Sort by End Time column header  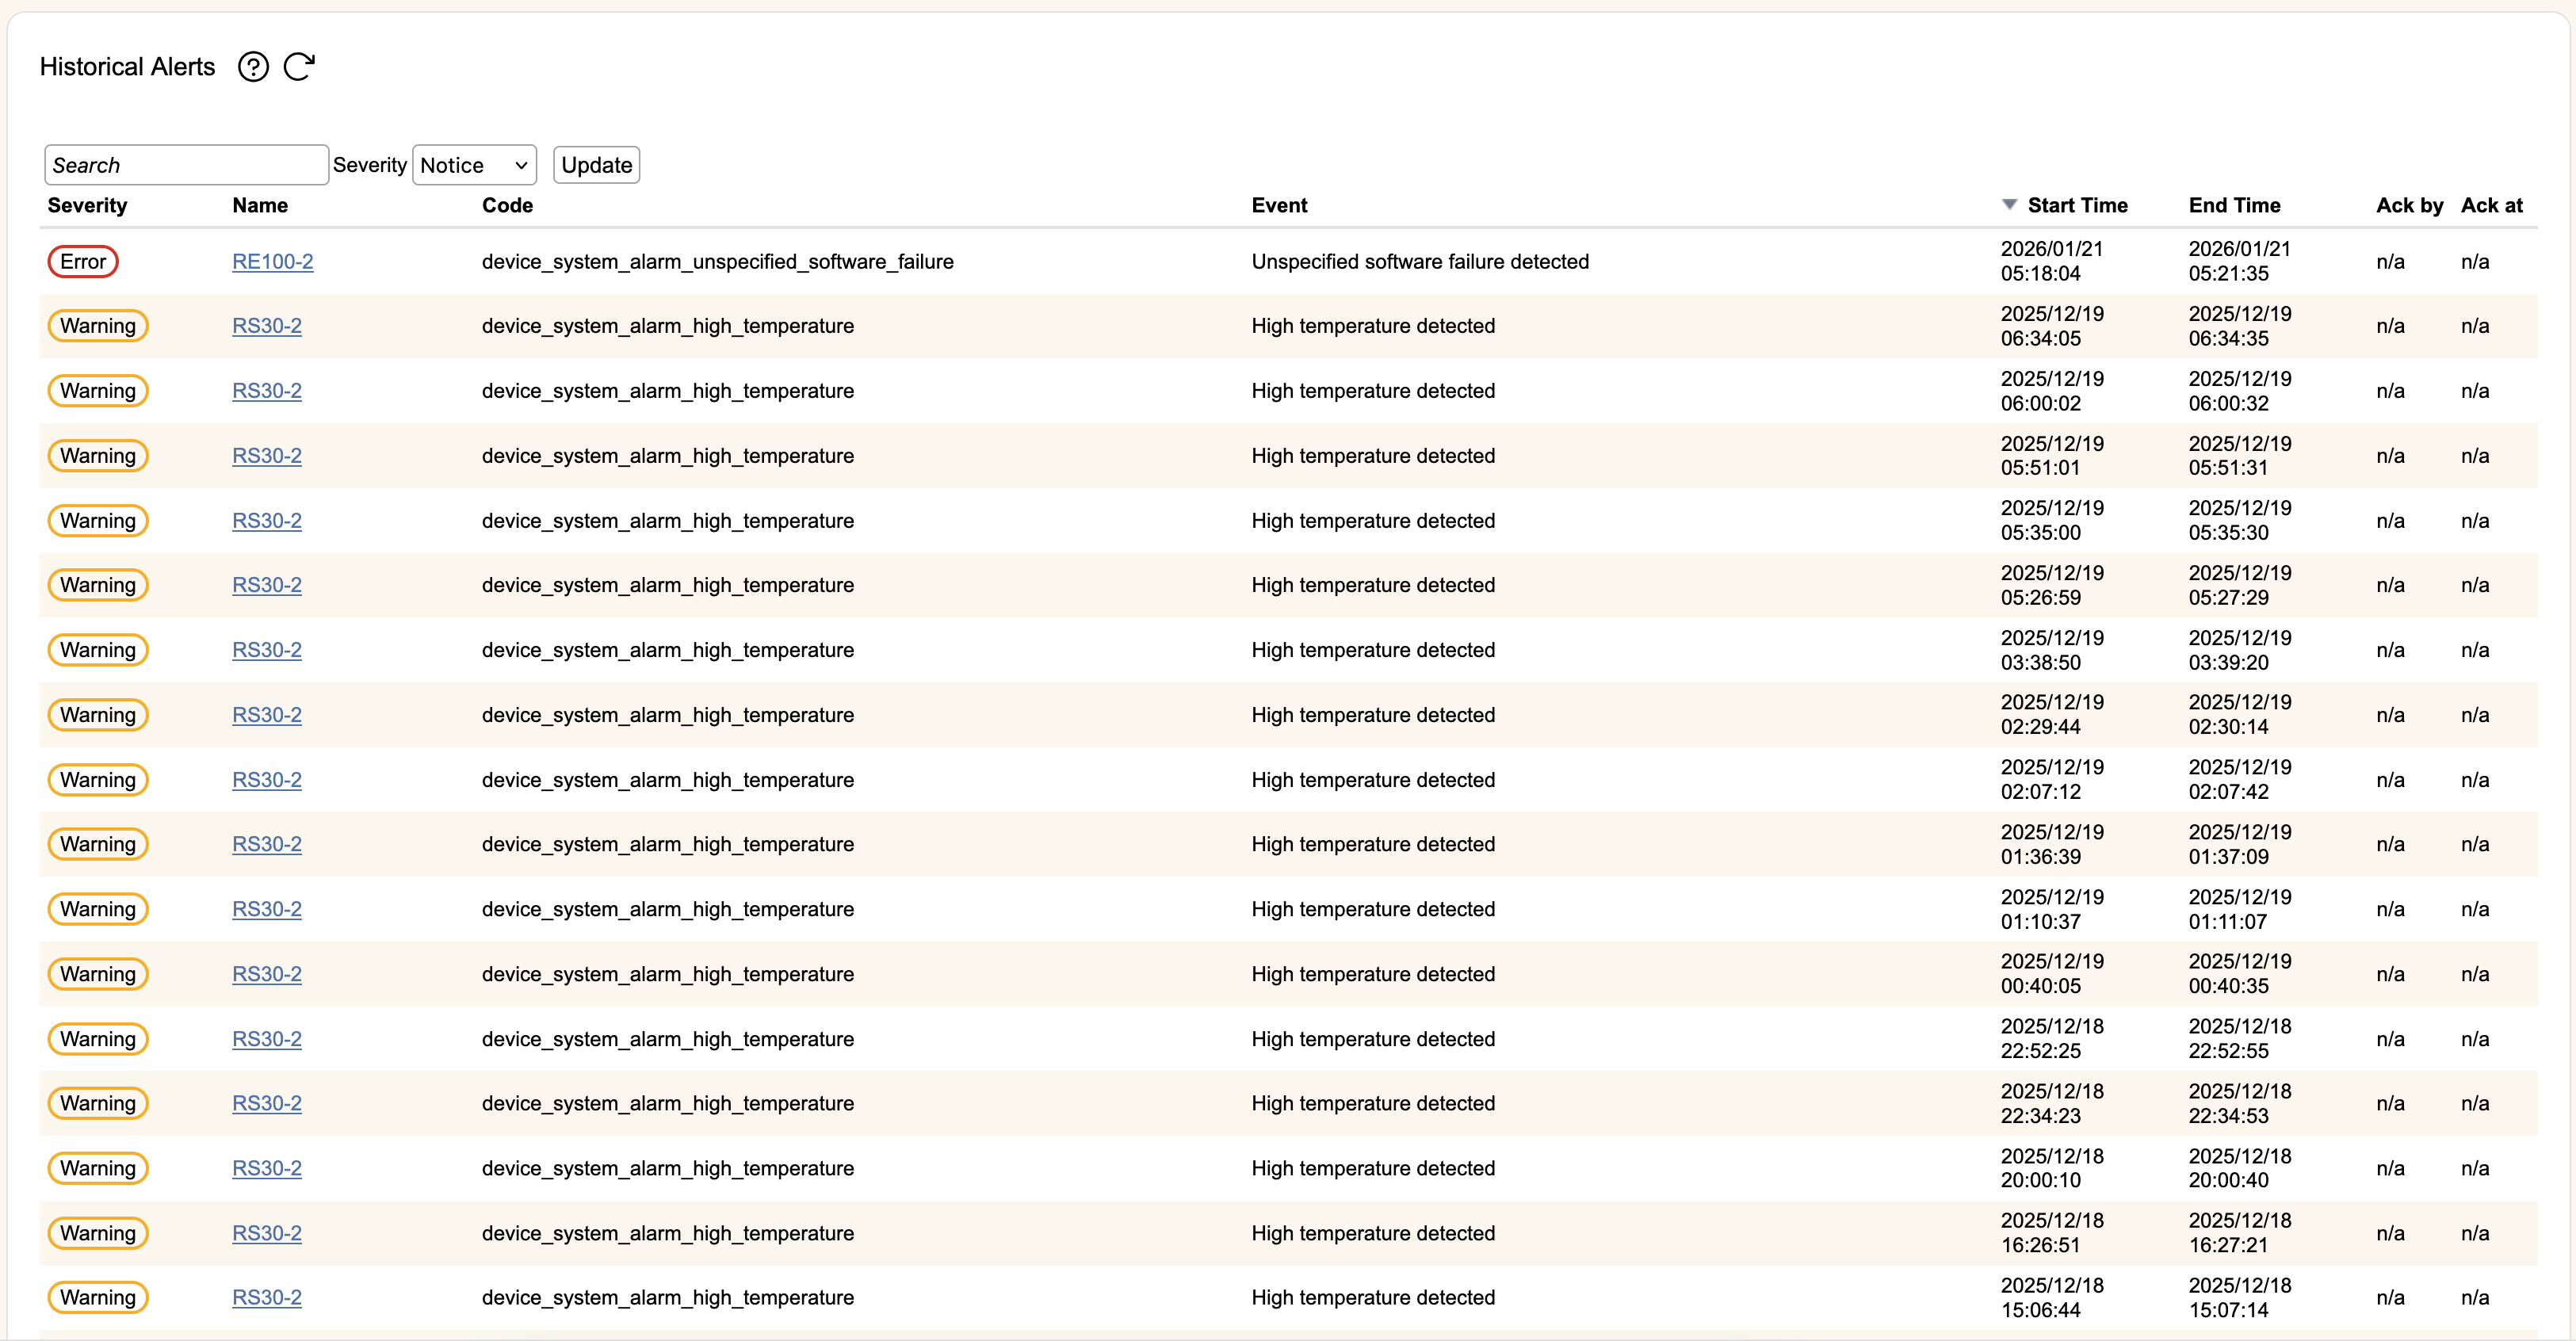2234,205
